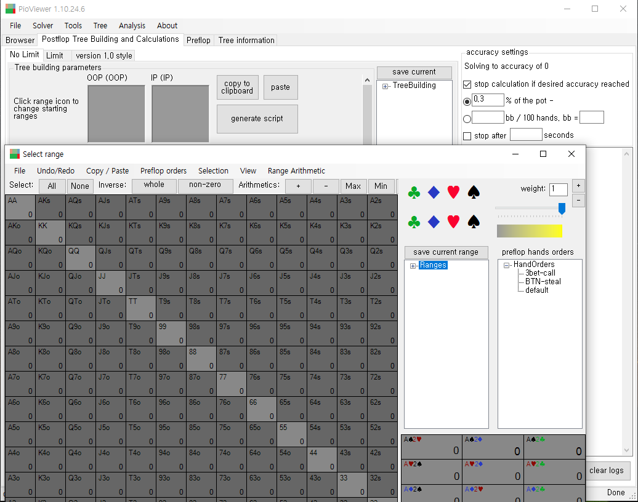Select the spade suit in the upper suit row
The width and height of the screenshot is (638, 502).
(474, 192)
